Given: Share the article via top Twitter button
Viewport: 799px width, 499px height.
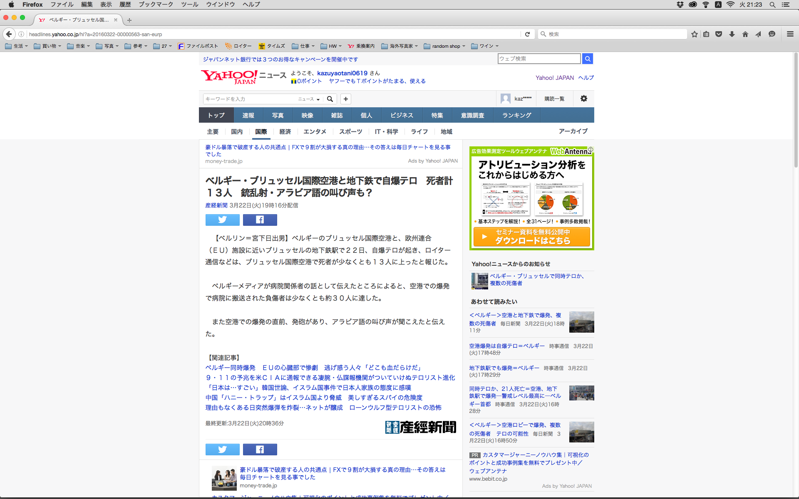Looking at the screenshot, I should (222, 220).
